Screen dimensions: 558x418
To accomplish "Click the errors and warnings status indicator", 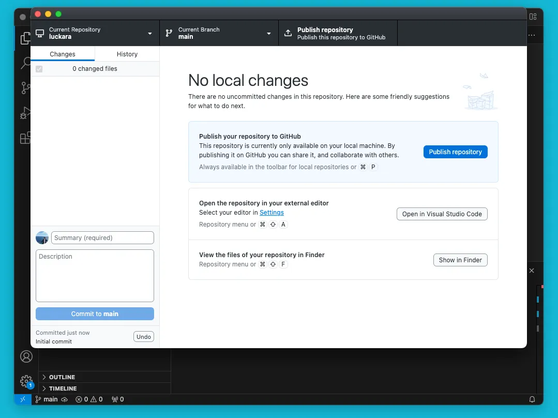I will (x=89, y=399).
